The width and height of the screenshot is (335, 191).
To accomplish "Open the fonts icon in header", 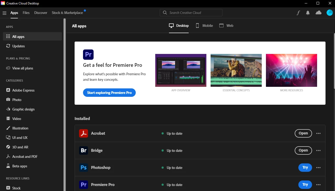I will [x=298, y=13].
